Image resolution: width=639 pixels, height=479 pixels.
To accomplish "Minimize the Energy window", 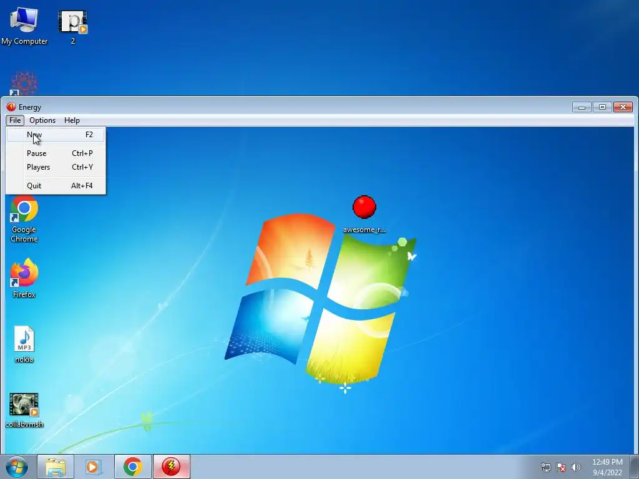I will point(582,107).
